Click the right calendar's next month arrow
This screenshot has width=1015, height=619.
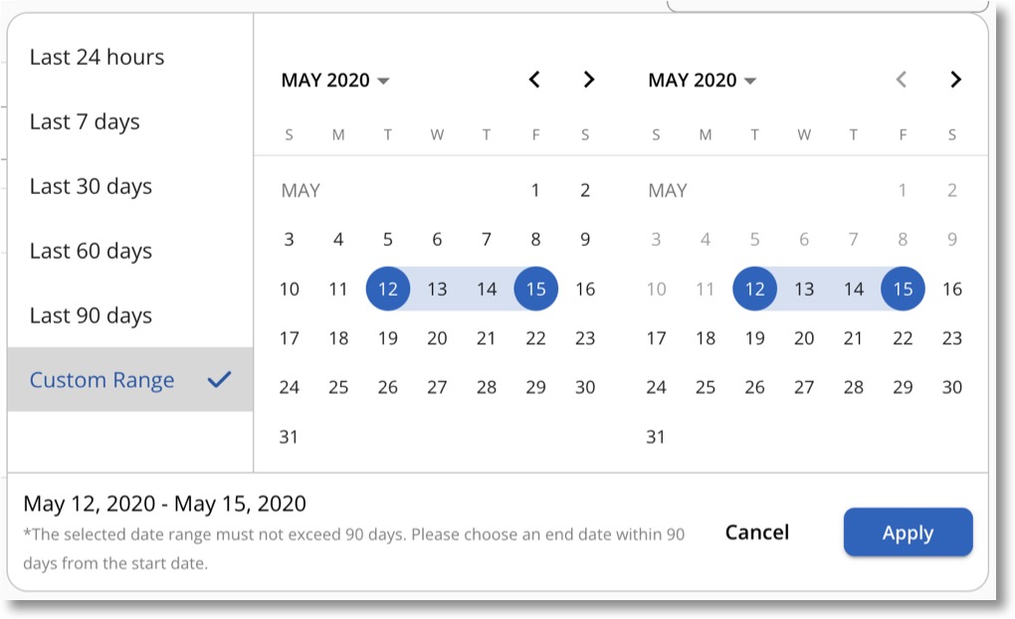point(955,80)
